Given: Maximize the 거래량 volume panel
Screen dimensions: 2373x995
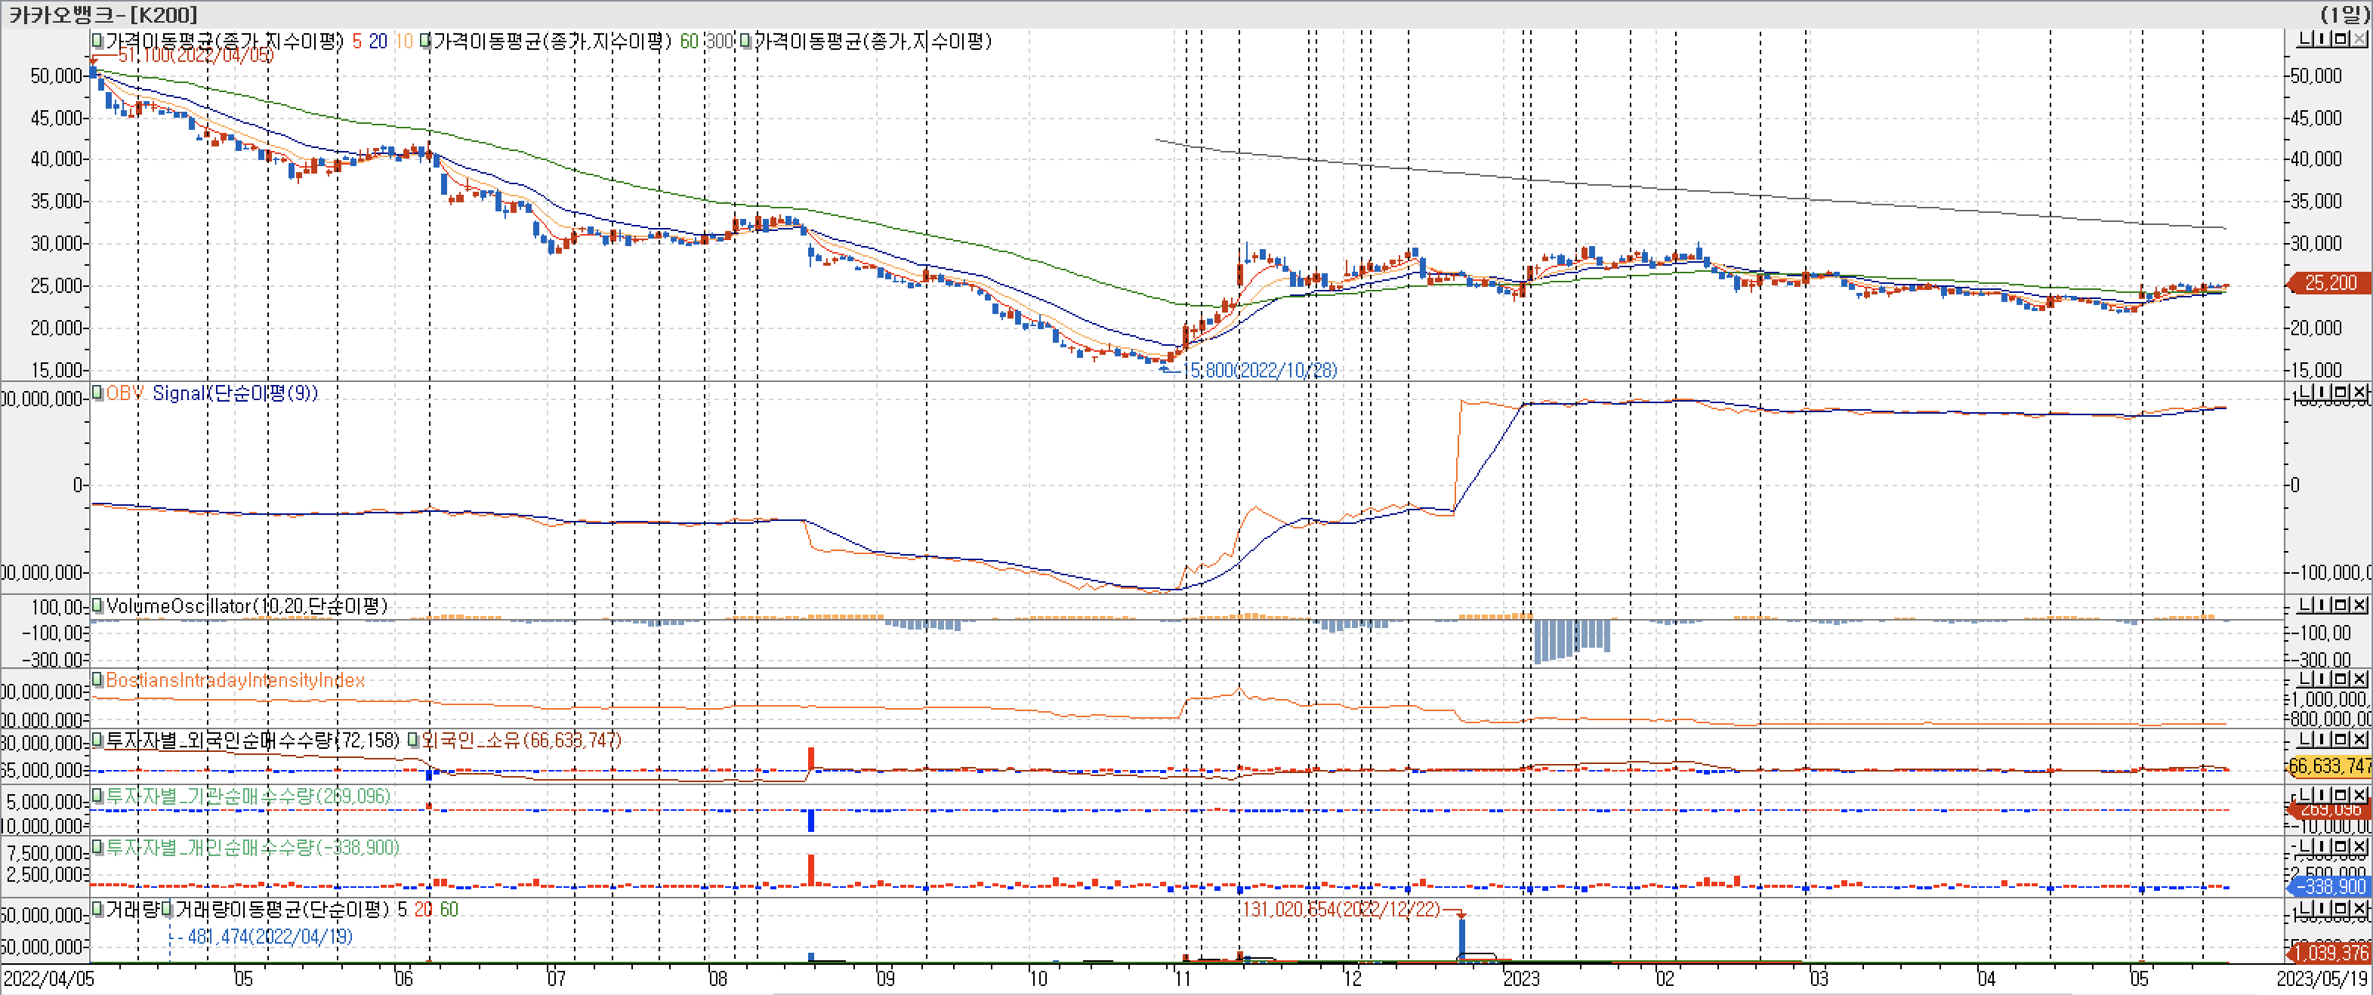Looking at the screenshot, I should point(2341,908).
